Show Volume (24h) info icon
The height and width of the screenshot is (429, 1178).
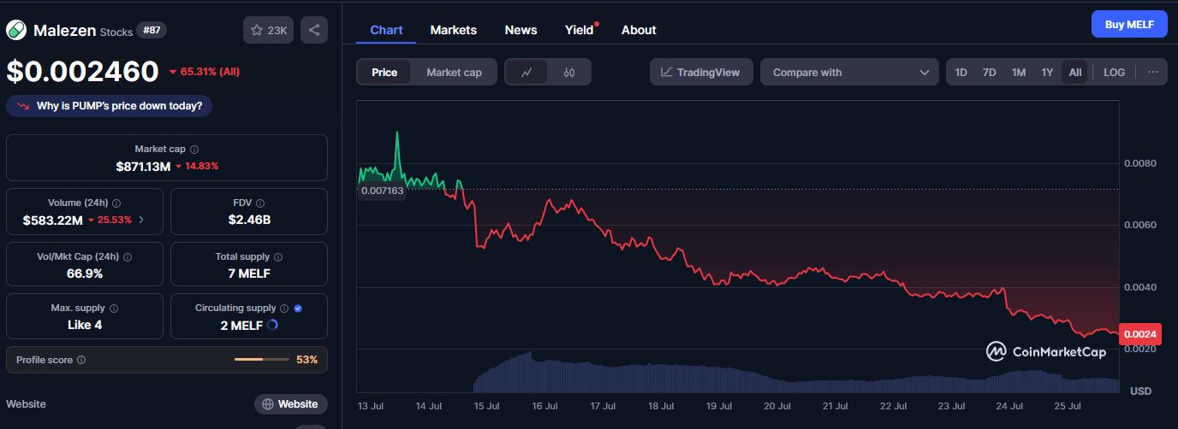[116, 203]
